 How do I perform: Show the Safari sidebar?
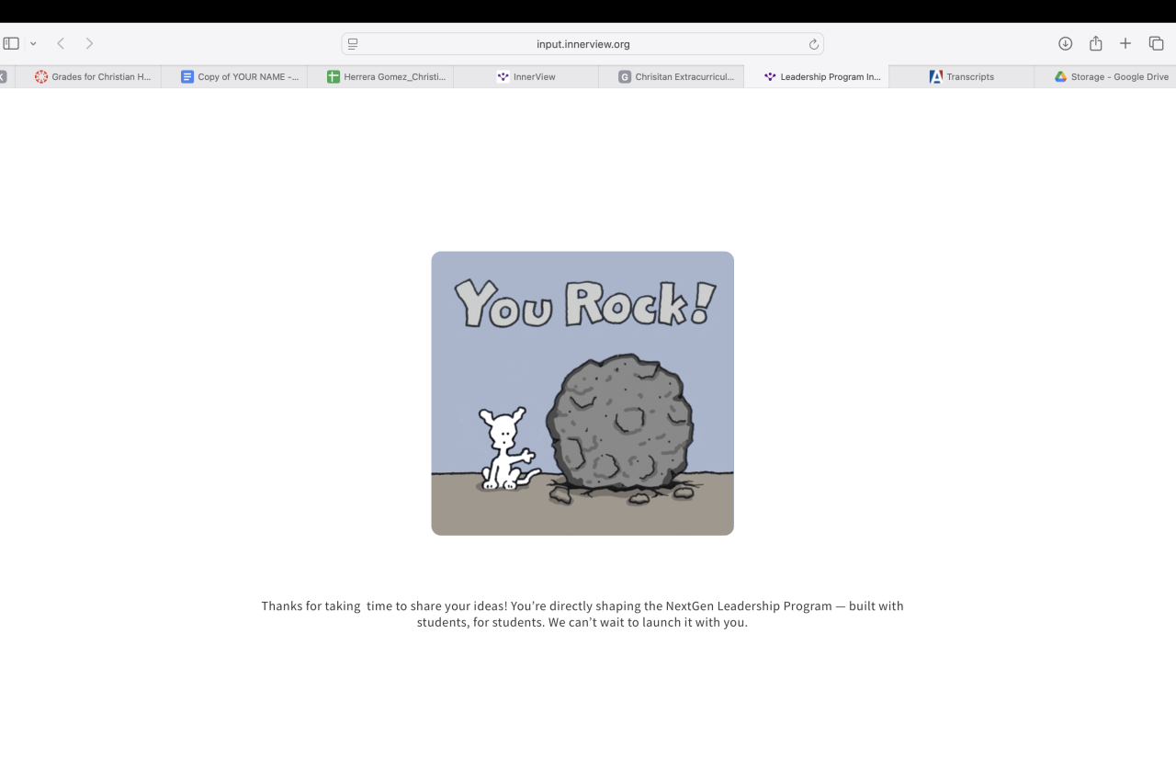(x=11, y=43)
